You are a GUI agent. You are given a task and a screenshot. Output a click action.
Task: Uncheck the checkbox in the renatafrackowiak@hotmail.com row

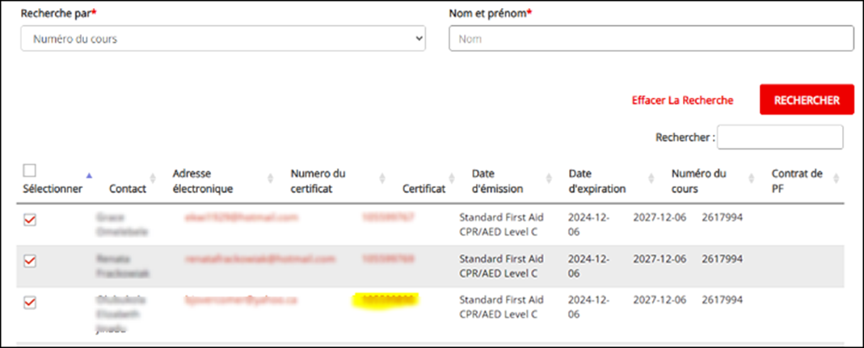(x=30, y=262)
